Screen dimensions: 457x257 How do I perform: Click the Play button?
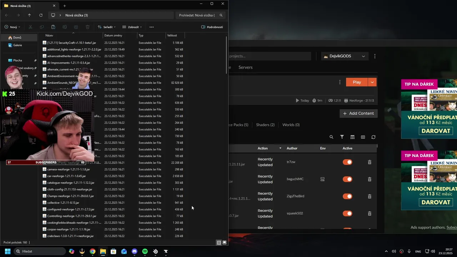point(357,82)
